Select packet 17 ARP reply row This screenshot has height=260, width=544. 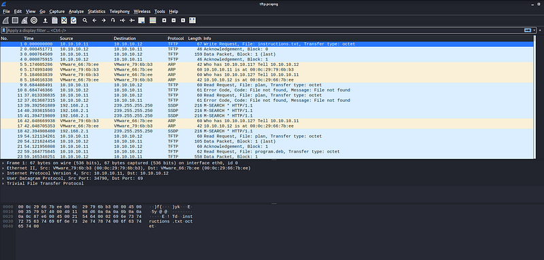pos(267,126)
